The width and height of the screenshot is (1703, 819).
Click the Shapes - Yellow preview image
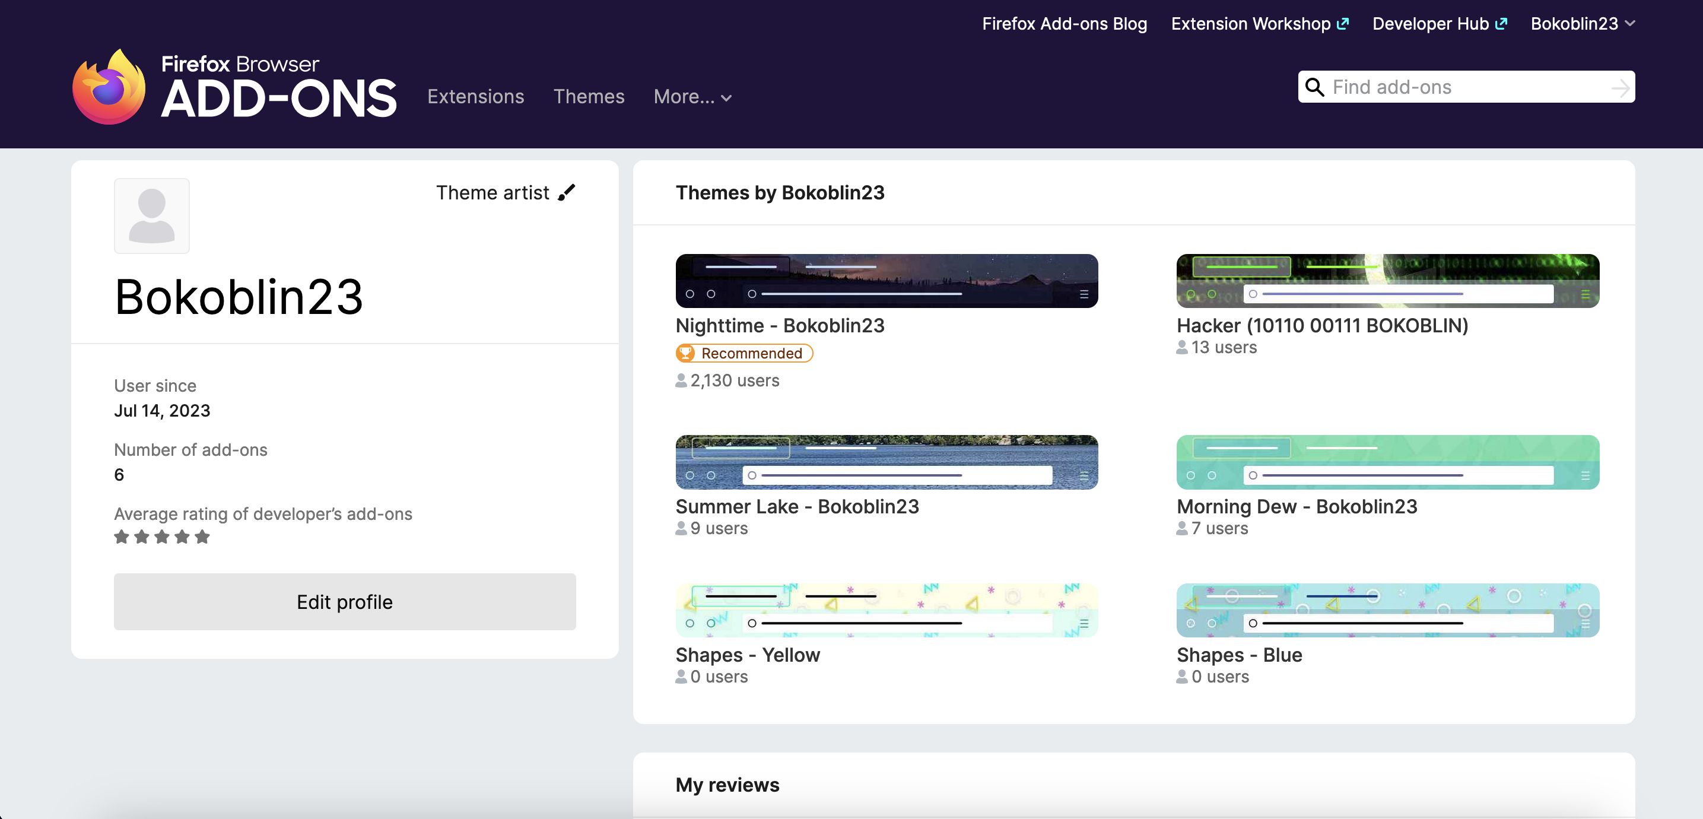tap(887, 610)
